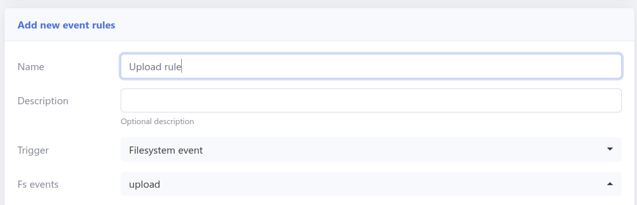The image size is (637, 205).
Task: Click the middle of the Fs events box
Action: 371,184
